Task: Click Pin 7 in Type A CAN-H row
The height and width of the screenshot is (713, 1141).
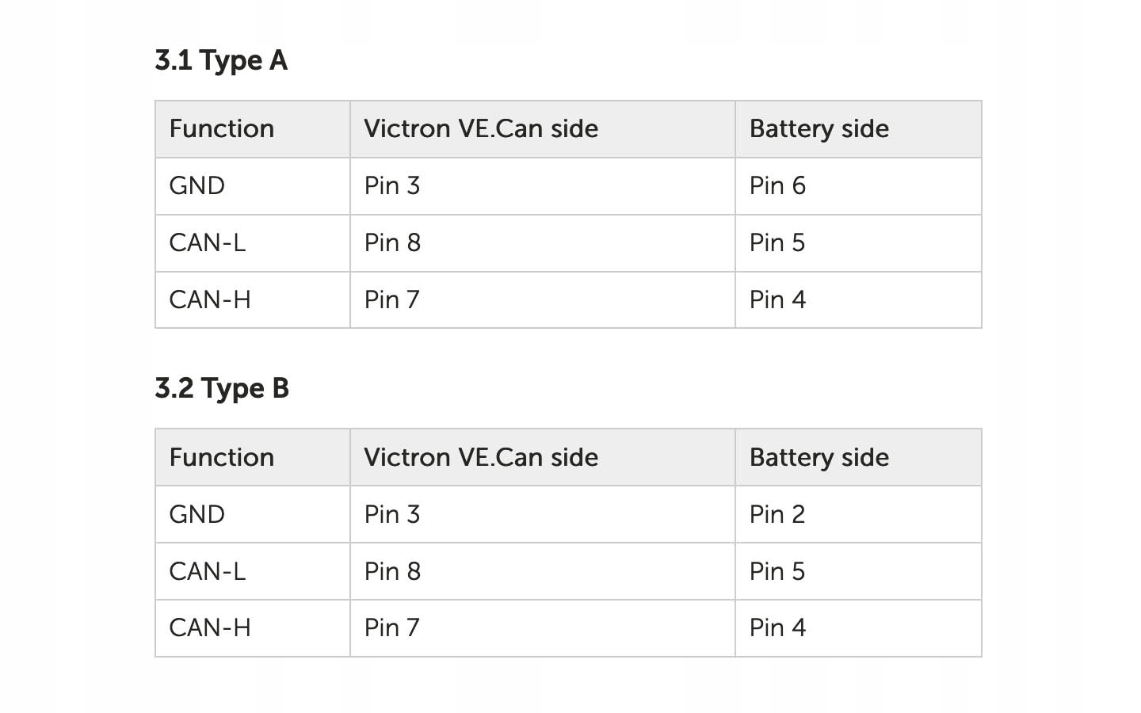Action: tap(391, 299)
